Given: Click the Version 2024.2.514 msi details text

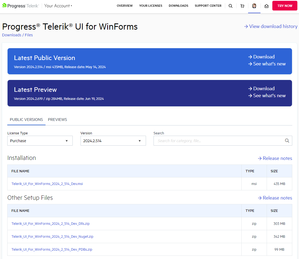Looking at the screenshot, I should [x=60, y=67].
